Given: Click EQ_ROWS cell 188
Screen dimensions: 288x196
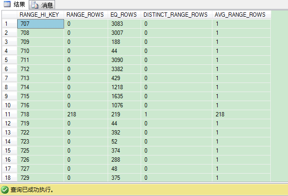Looking at the screenshot, I should pos(124,41).
